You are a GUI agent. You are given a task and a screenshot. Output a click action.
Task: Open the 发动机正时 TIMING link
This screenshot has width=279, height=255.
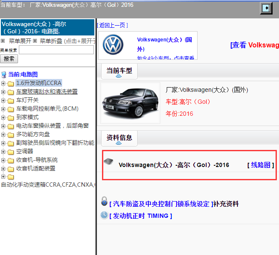tap(141, 216)
